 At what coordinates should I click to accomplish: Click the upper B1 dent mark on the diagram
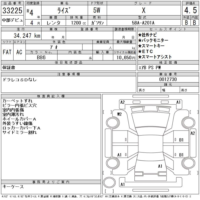pyautogui.click(x=181, y=140)
